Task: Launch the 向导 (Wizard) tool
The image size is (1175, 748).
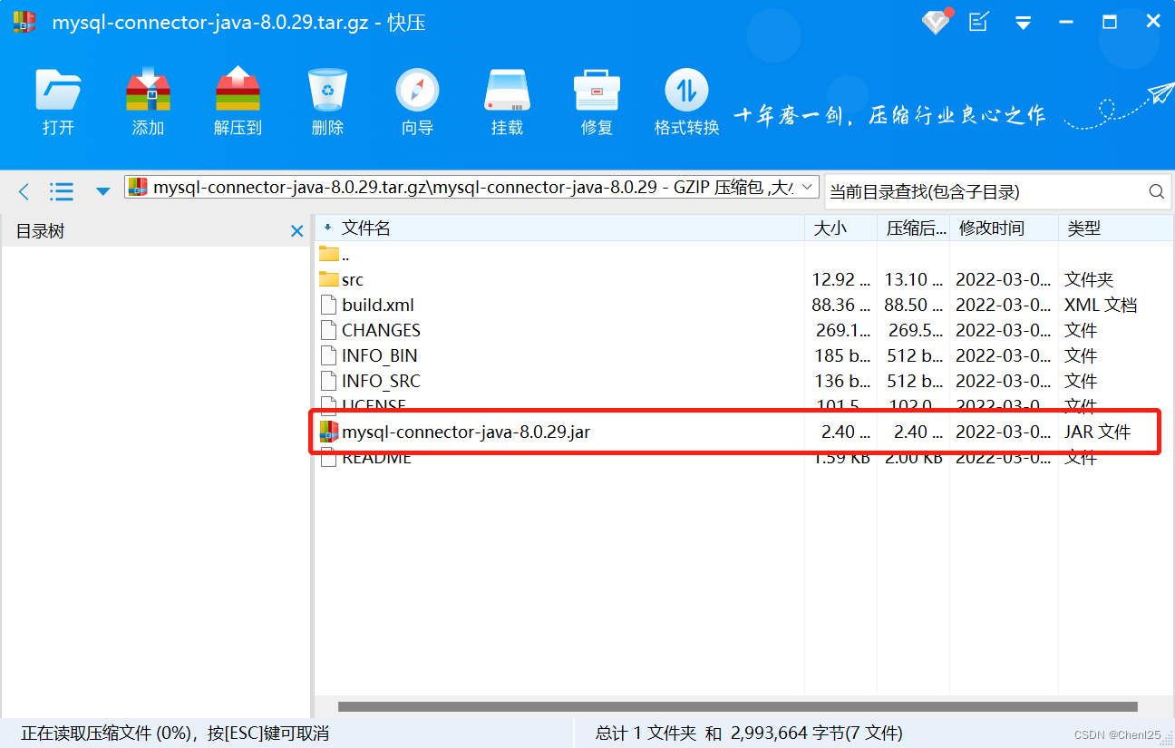Action: pyautogui.click(x=416, y=100)
